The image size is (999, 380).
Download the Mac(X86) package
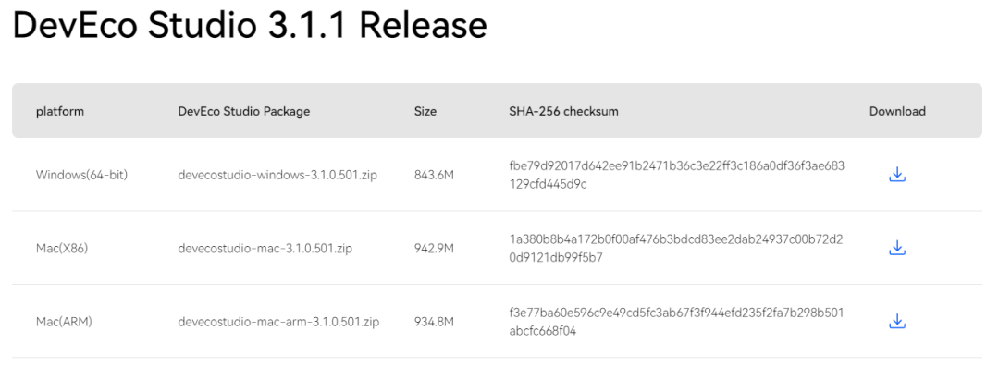896,248
